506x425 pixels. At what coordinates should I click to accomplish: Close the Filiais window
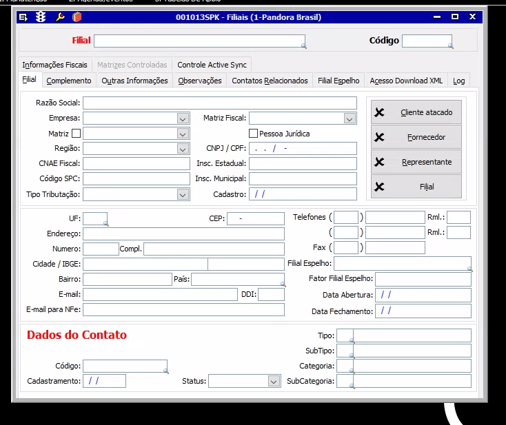pyautogui.click(x=472, y=17)
